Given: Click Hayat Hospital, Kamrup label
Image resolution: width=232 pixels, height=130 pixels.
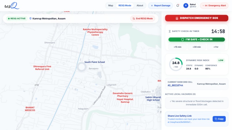Looking at the screenshot, I should (x=125, y=100).
